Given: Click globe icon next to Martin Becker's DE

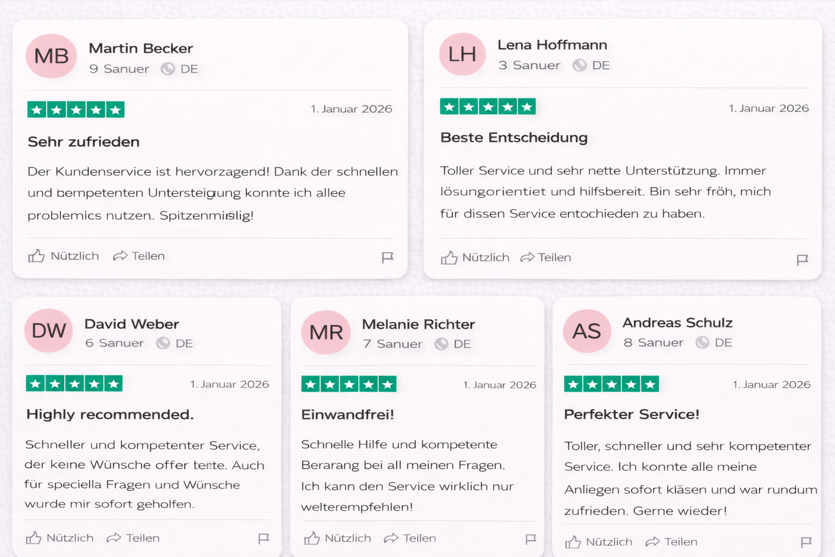Looking at the screenshot, I should click(168, 69).
